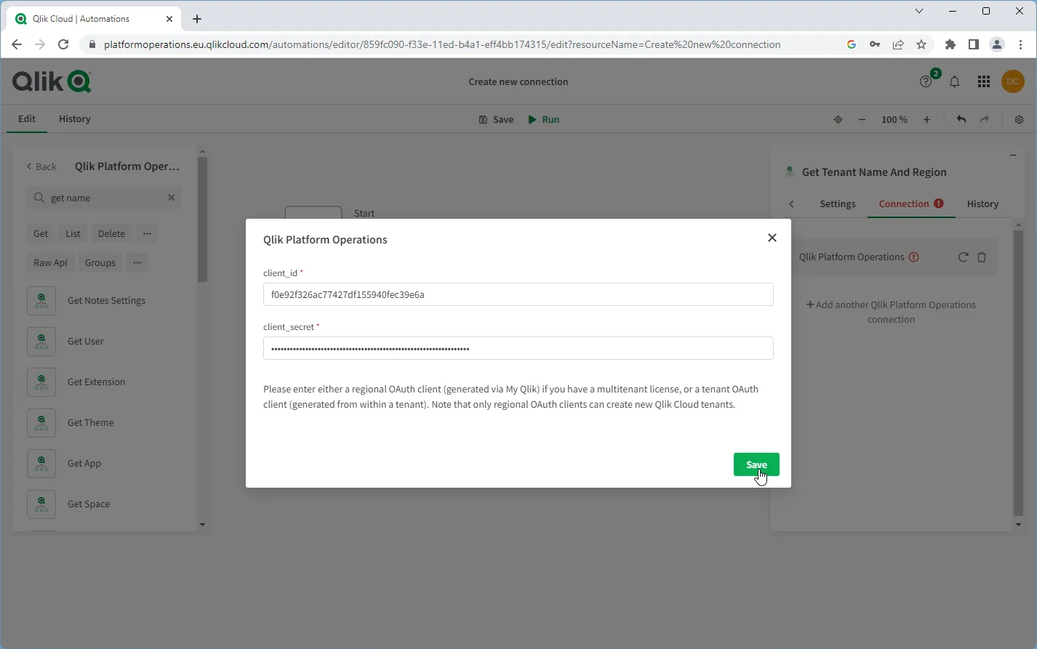Open the browser tab search dropdown

[919, 11]
